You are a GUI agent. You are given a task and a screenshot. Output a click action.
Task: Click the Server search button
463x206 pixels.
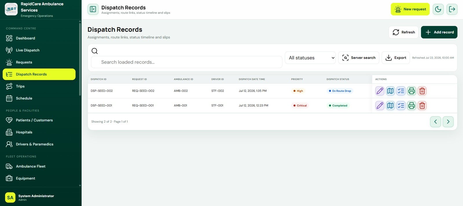(x=359, y=58)
